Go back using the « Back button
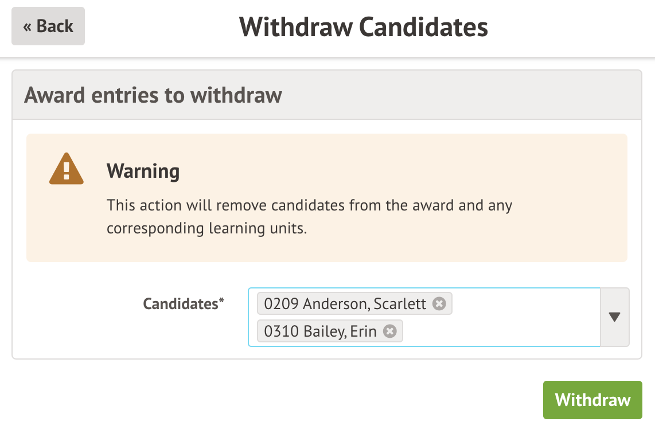This screenshot has height=437, width=655. 48,26
